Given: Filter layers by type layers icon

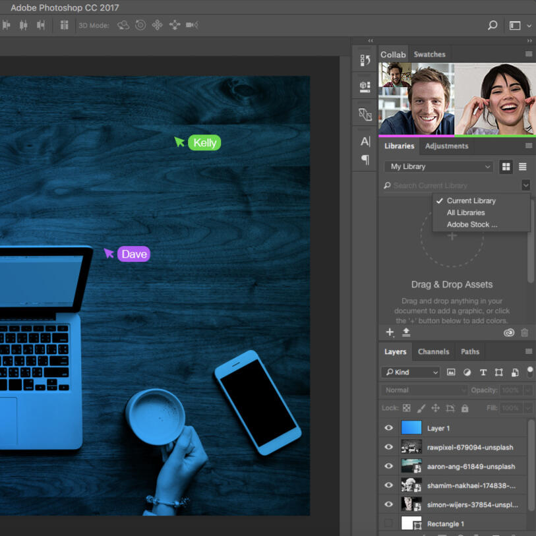Looking at the screenshot, I should [483, 372].
